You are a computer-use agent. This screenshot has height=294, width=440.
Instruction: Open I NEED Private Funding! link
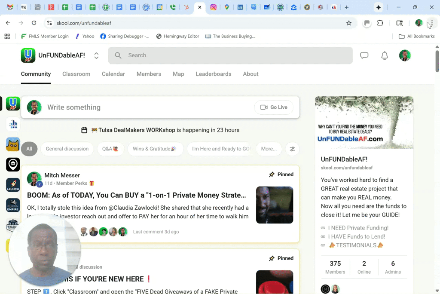pos(358,228)
